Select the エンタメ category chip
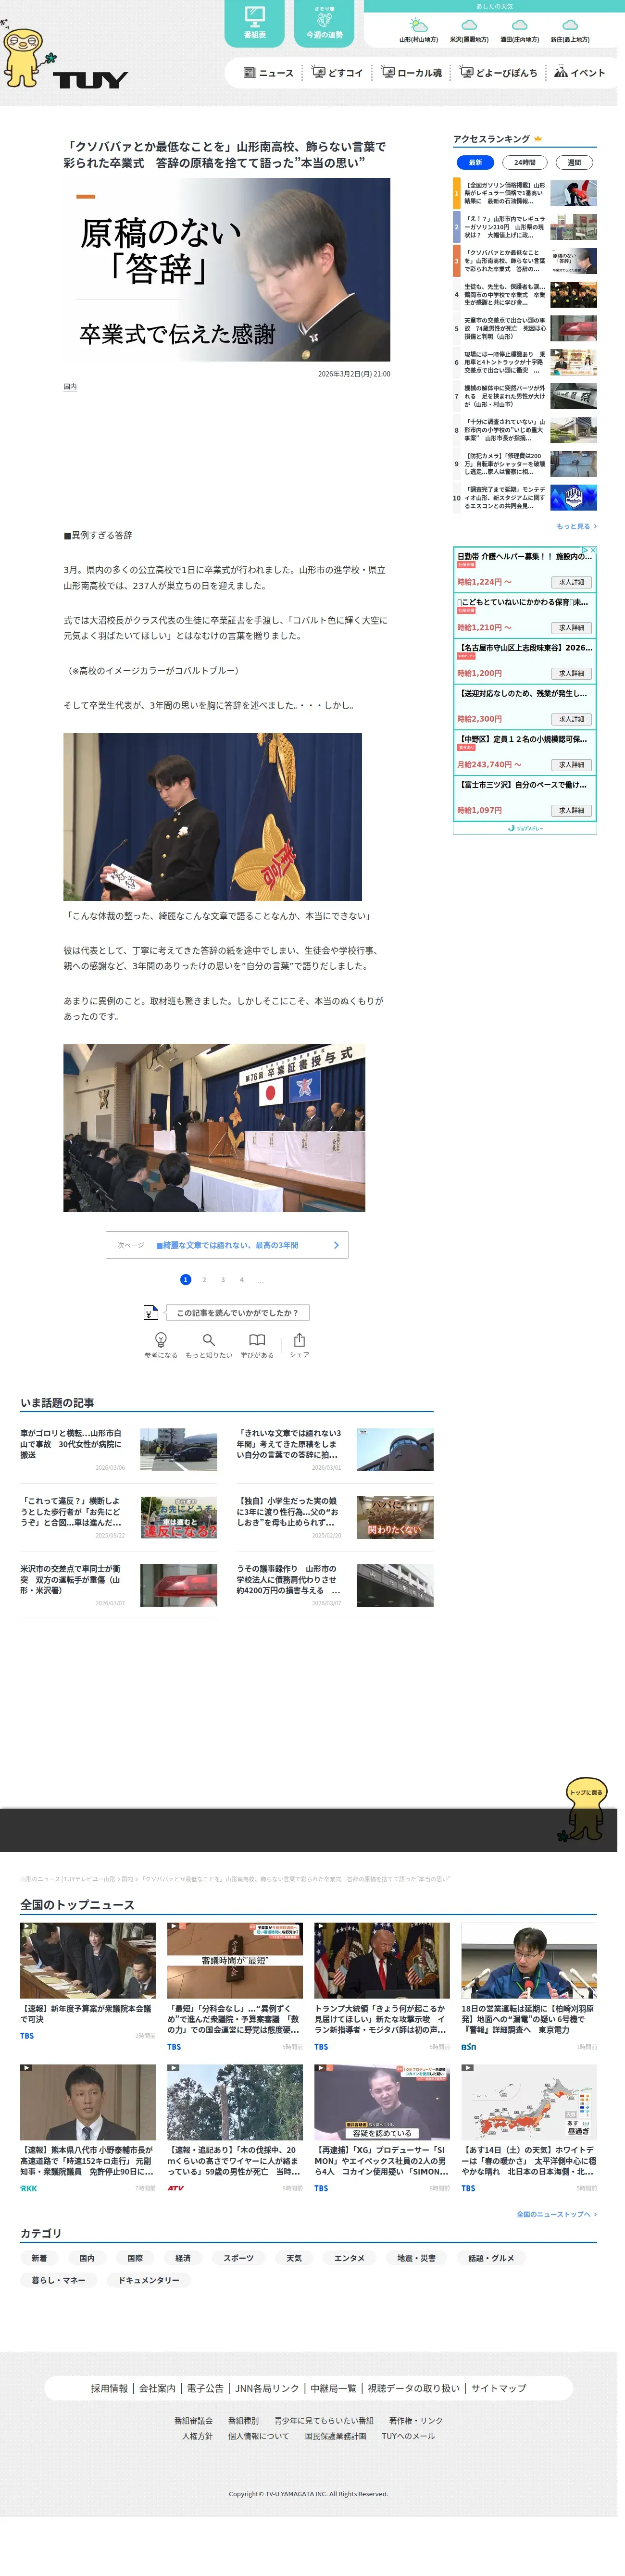Image resolution: width=625 pixels, height=2576 pixels. pos(349,2258)
